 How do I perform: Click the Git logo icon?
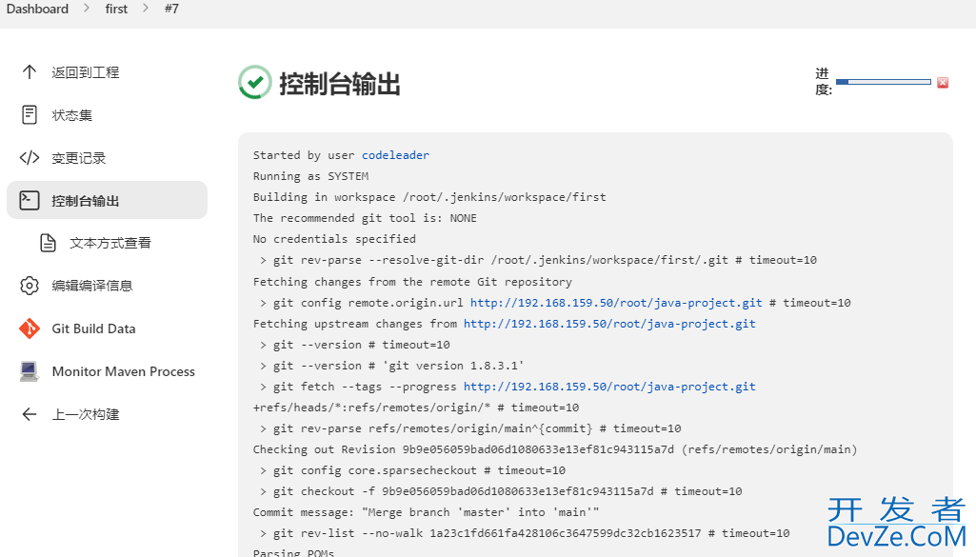(30, 328)
